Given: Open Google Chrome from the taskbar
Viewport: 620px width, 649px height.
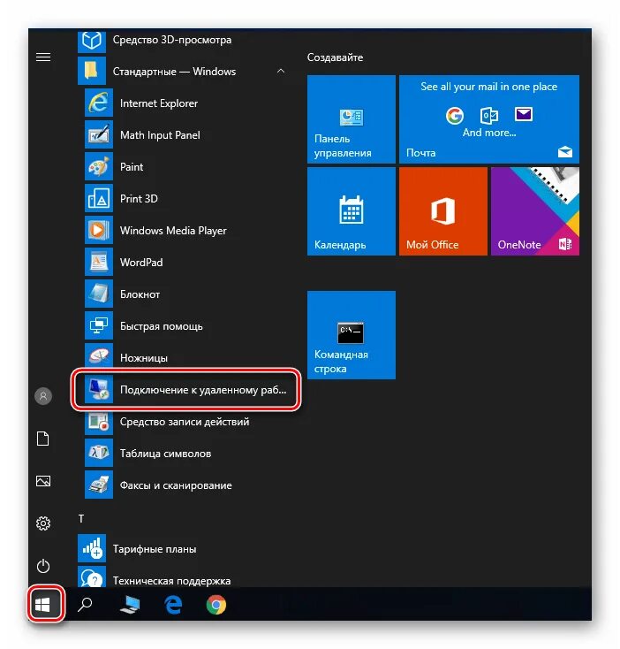Looking at the screenshot, I should click(x=215, y=605).
